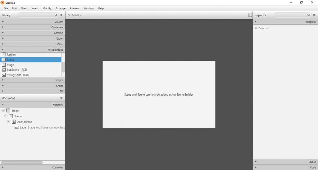
Task: Click the Library search field
Action: click(38, 15)
